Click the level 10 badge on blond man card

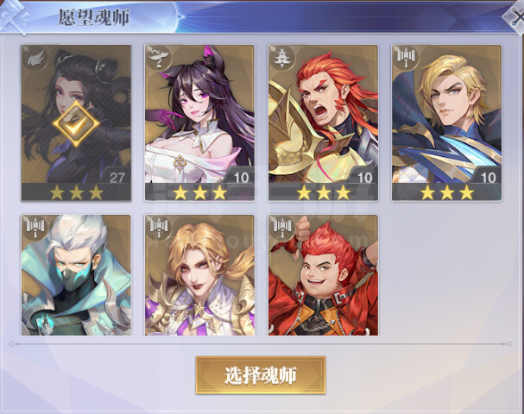click(488, 177)
